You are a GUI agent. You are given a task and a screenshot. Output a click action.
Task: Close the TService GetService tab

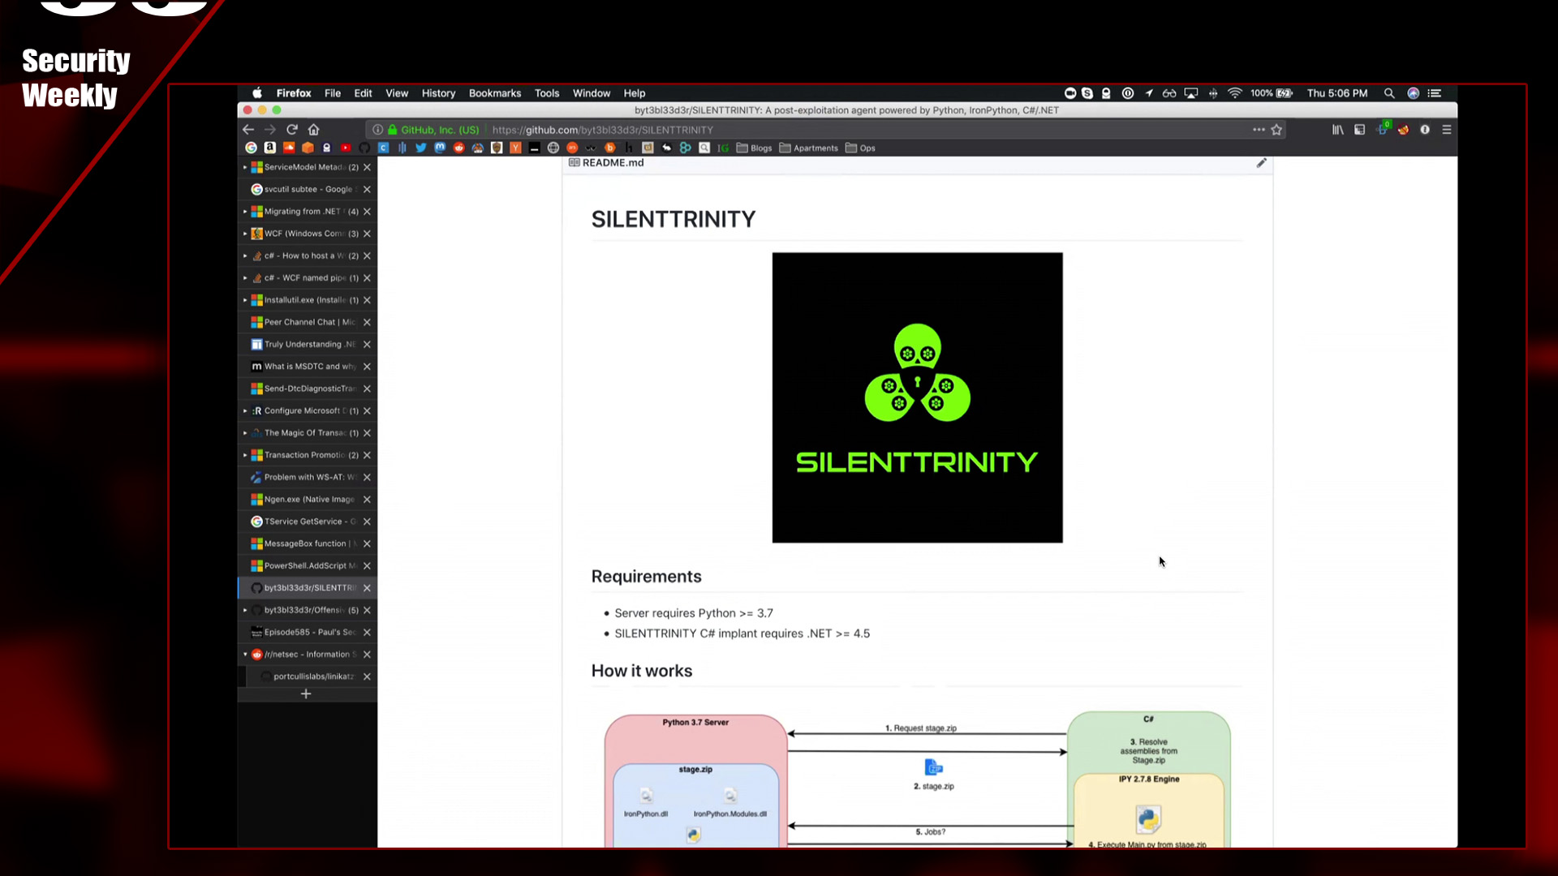coord(367,522)
